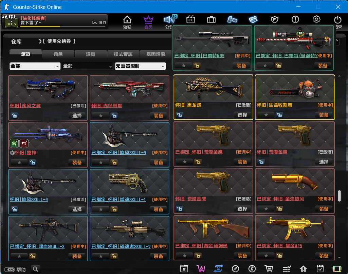
Task: Click the circled soldier figure icon
Action: pyautogui.click(x=252, y=269)
